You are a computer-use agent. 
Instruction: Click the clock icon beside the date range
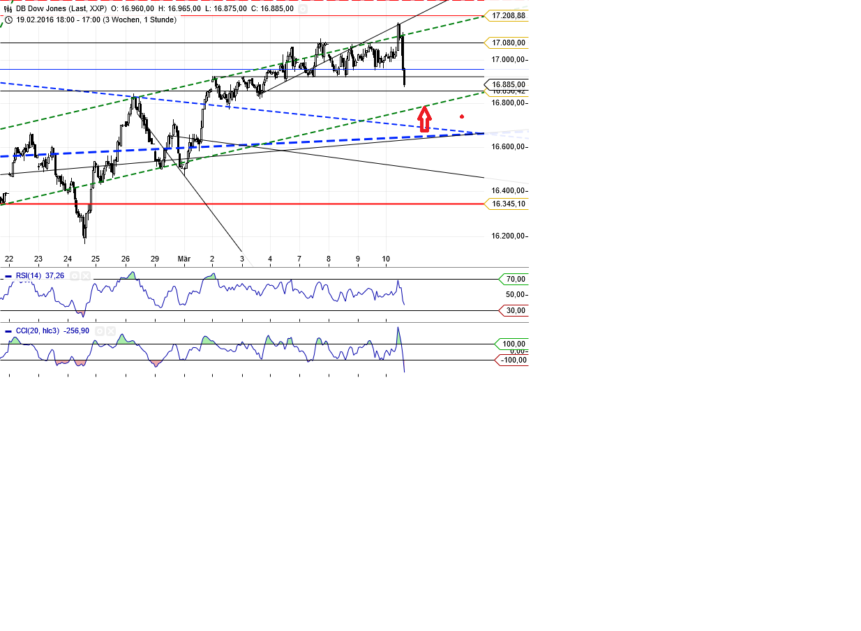[x=8, y=20]
